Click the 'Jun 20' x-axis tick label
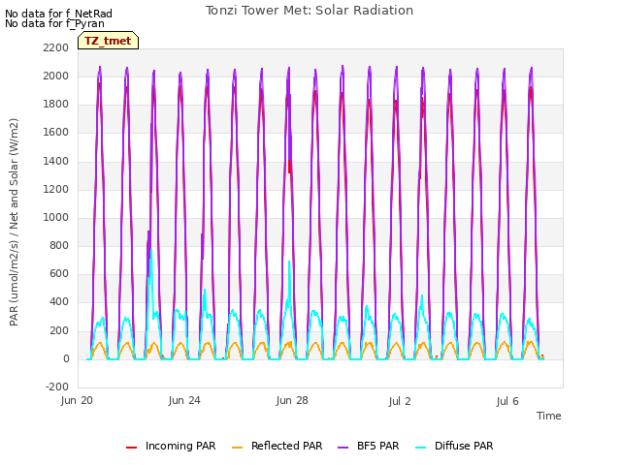 [77, 400]
